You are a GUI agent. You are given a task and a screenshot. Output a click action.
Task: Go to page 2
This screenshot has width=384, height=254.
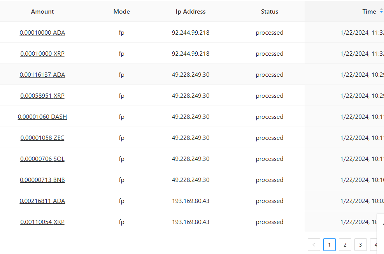[345, 245]
